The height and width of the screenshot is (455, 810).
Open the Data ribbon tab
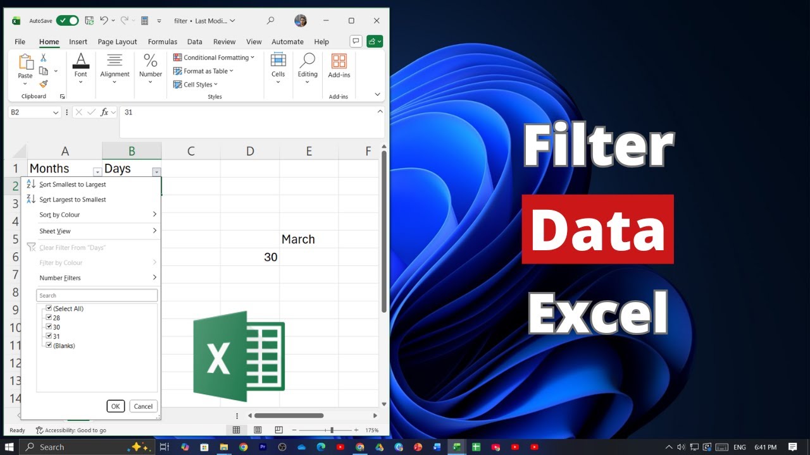pos(195,42)
